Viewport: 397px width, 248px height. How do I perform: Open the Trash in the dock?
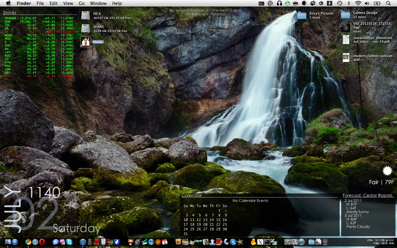click(325, 242)
